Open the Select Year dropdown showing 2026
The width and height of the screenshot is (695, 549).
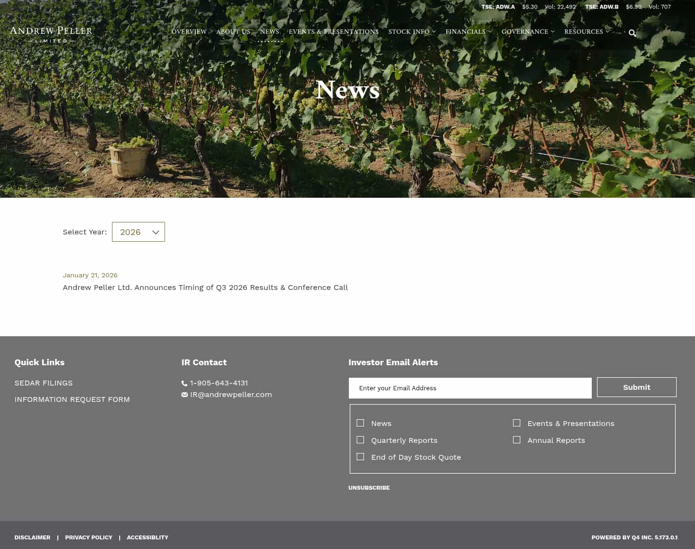point(139,232)
